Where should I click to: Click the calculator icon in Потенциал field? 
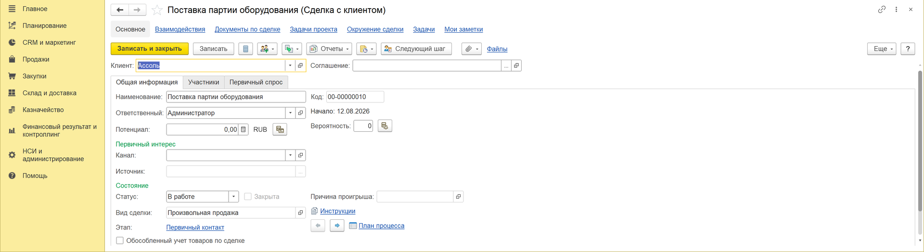coord(243,129)
